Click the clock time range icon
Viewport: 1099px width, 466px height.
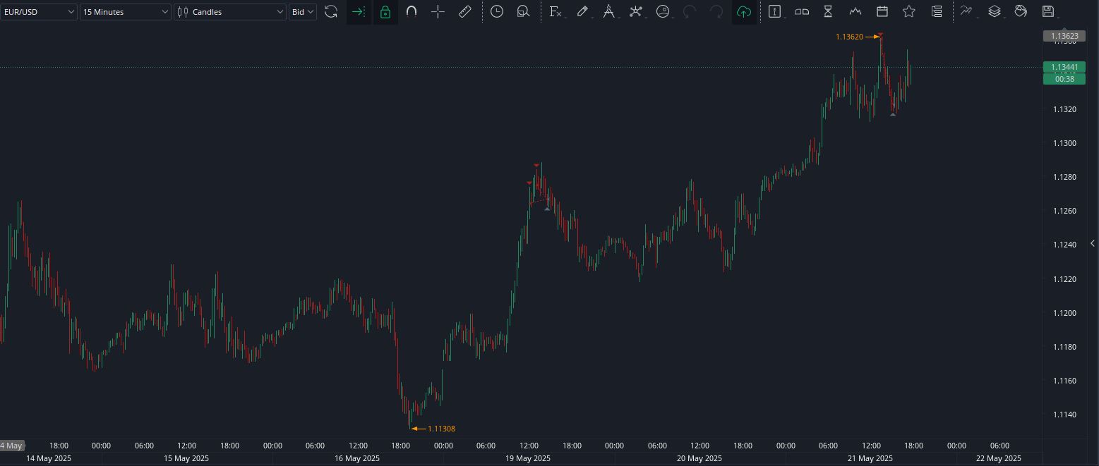point(497,12)
